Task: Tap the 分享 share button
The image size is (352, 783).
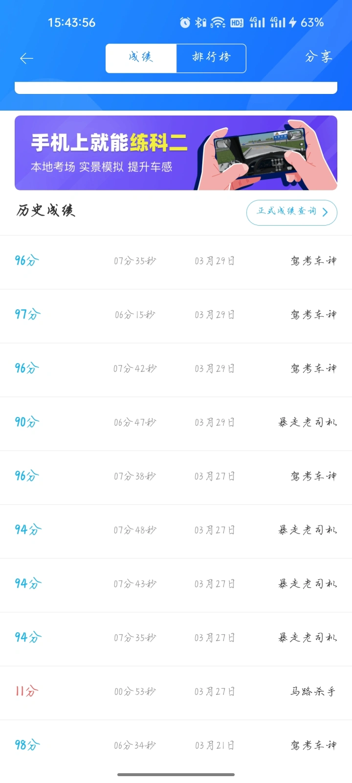Action: [x=318, y=57]
